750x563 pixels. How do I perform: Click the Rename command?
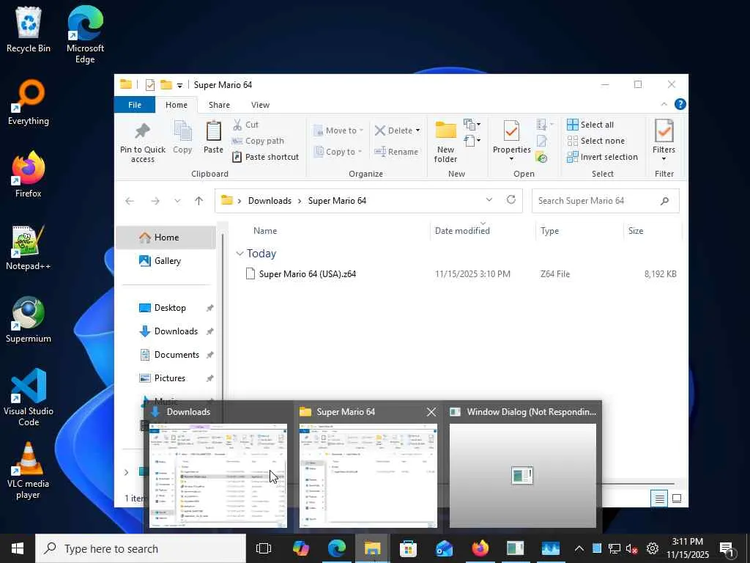tap(396, 152)
